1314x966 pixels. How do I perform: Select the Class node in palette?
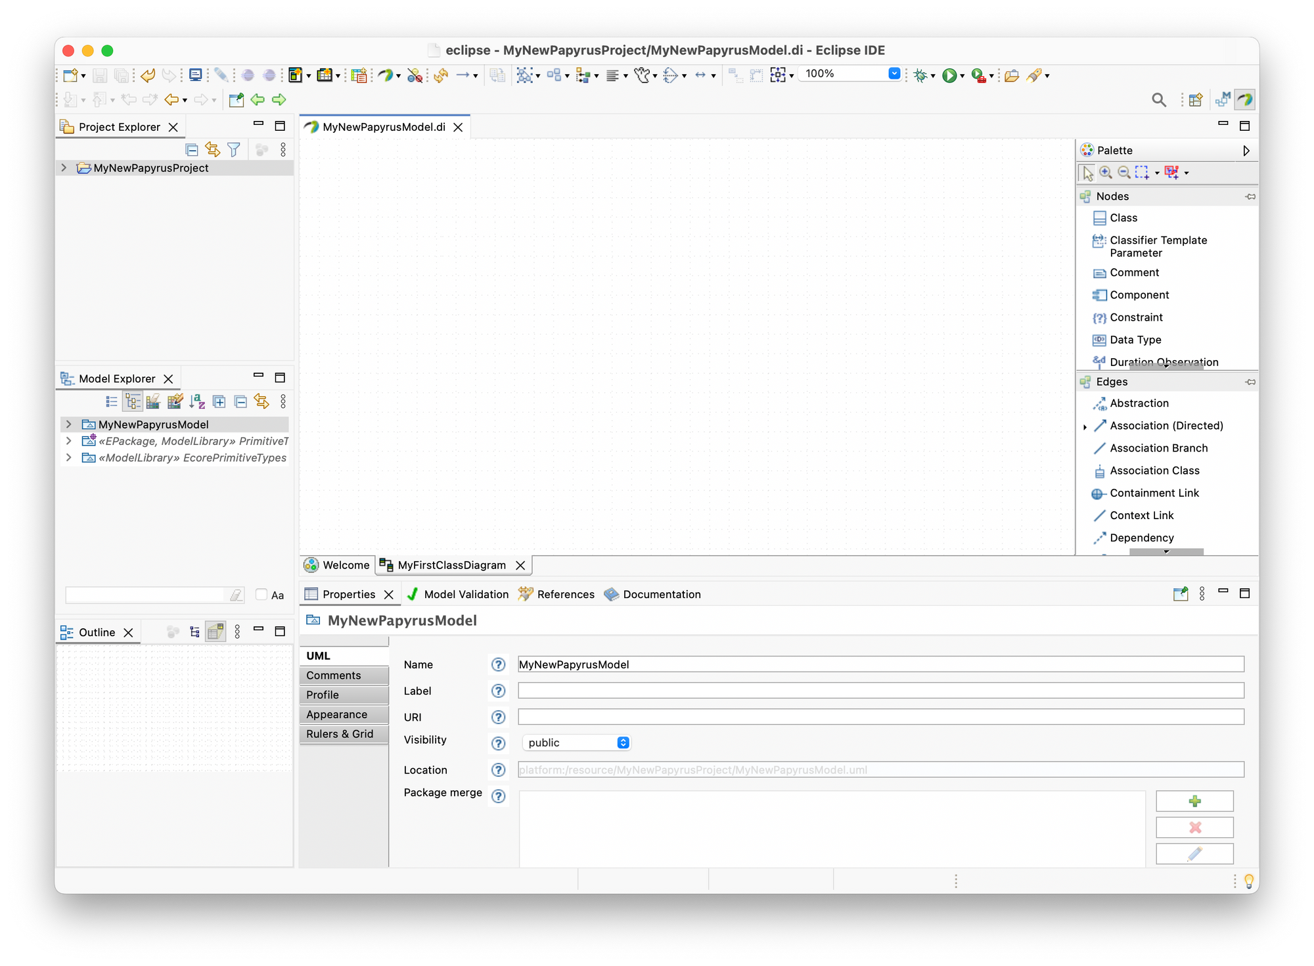pos(1115,218)
